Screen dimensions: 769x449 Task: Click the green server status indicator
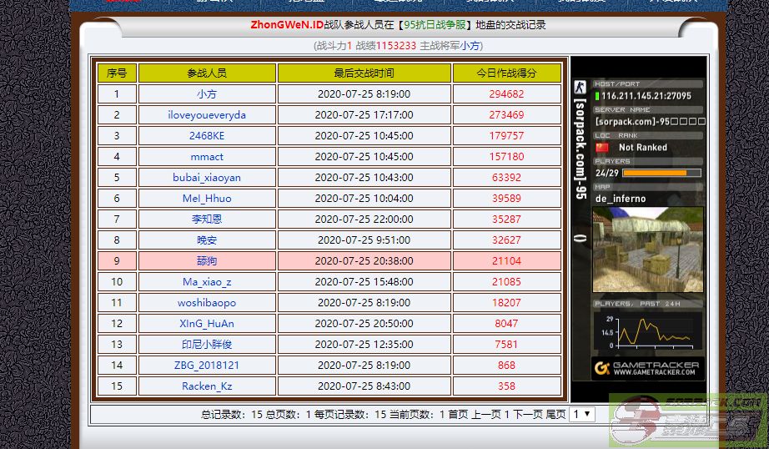(597, 96)
